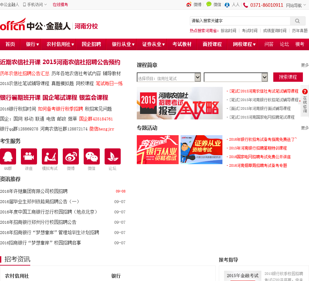The width and height of the screenshot is (309, 281).
Task: Expand the 网站导航 dropdown
Action: point(304,5)
